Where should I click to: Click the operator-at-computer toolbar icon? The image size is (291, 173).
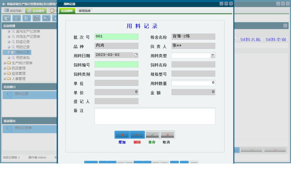[x=36, y=18]
